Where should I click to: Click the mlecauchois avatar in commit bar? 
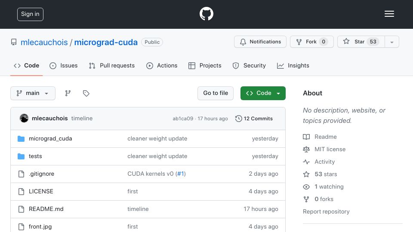pos(24,119)
